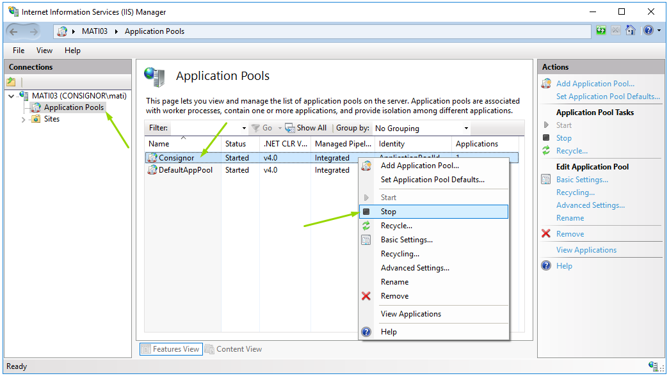Click Application Pools in address breadcrumb
669x376 pixels.
click(x=154, y=31)
